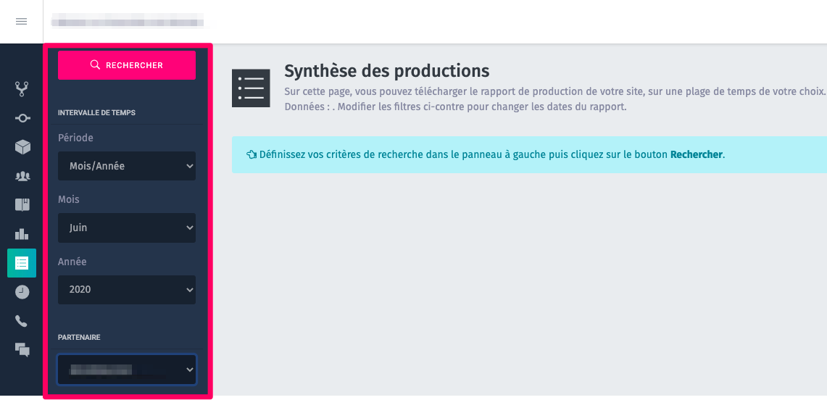Image resolution: width=827 pixels, height=400 pixels.
Task: Click the large list icon beside the page title
Action: (251, 88)
